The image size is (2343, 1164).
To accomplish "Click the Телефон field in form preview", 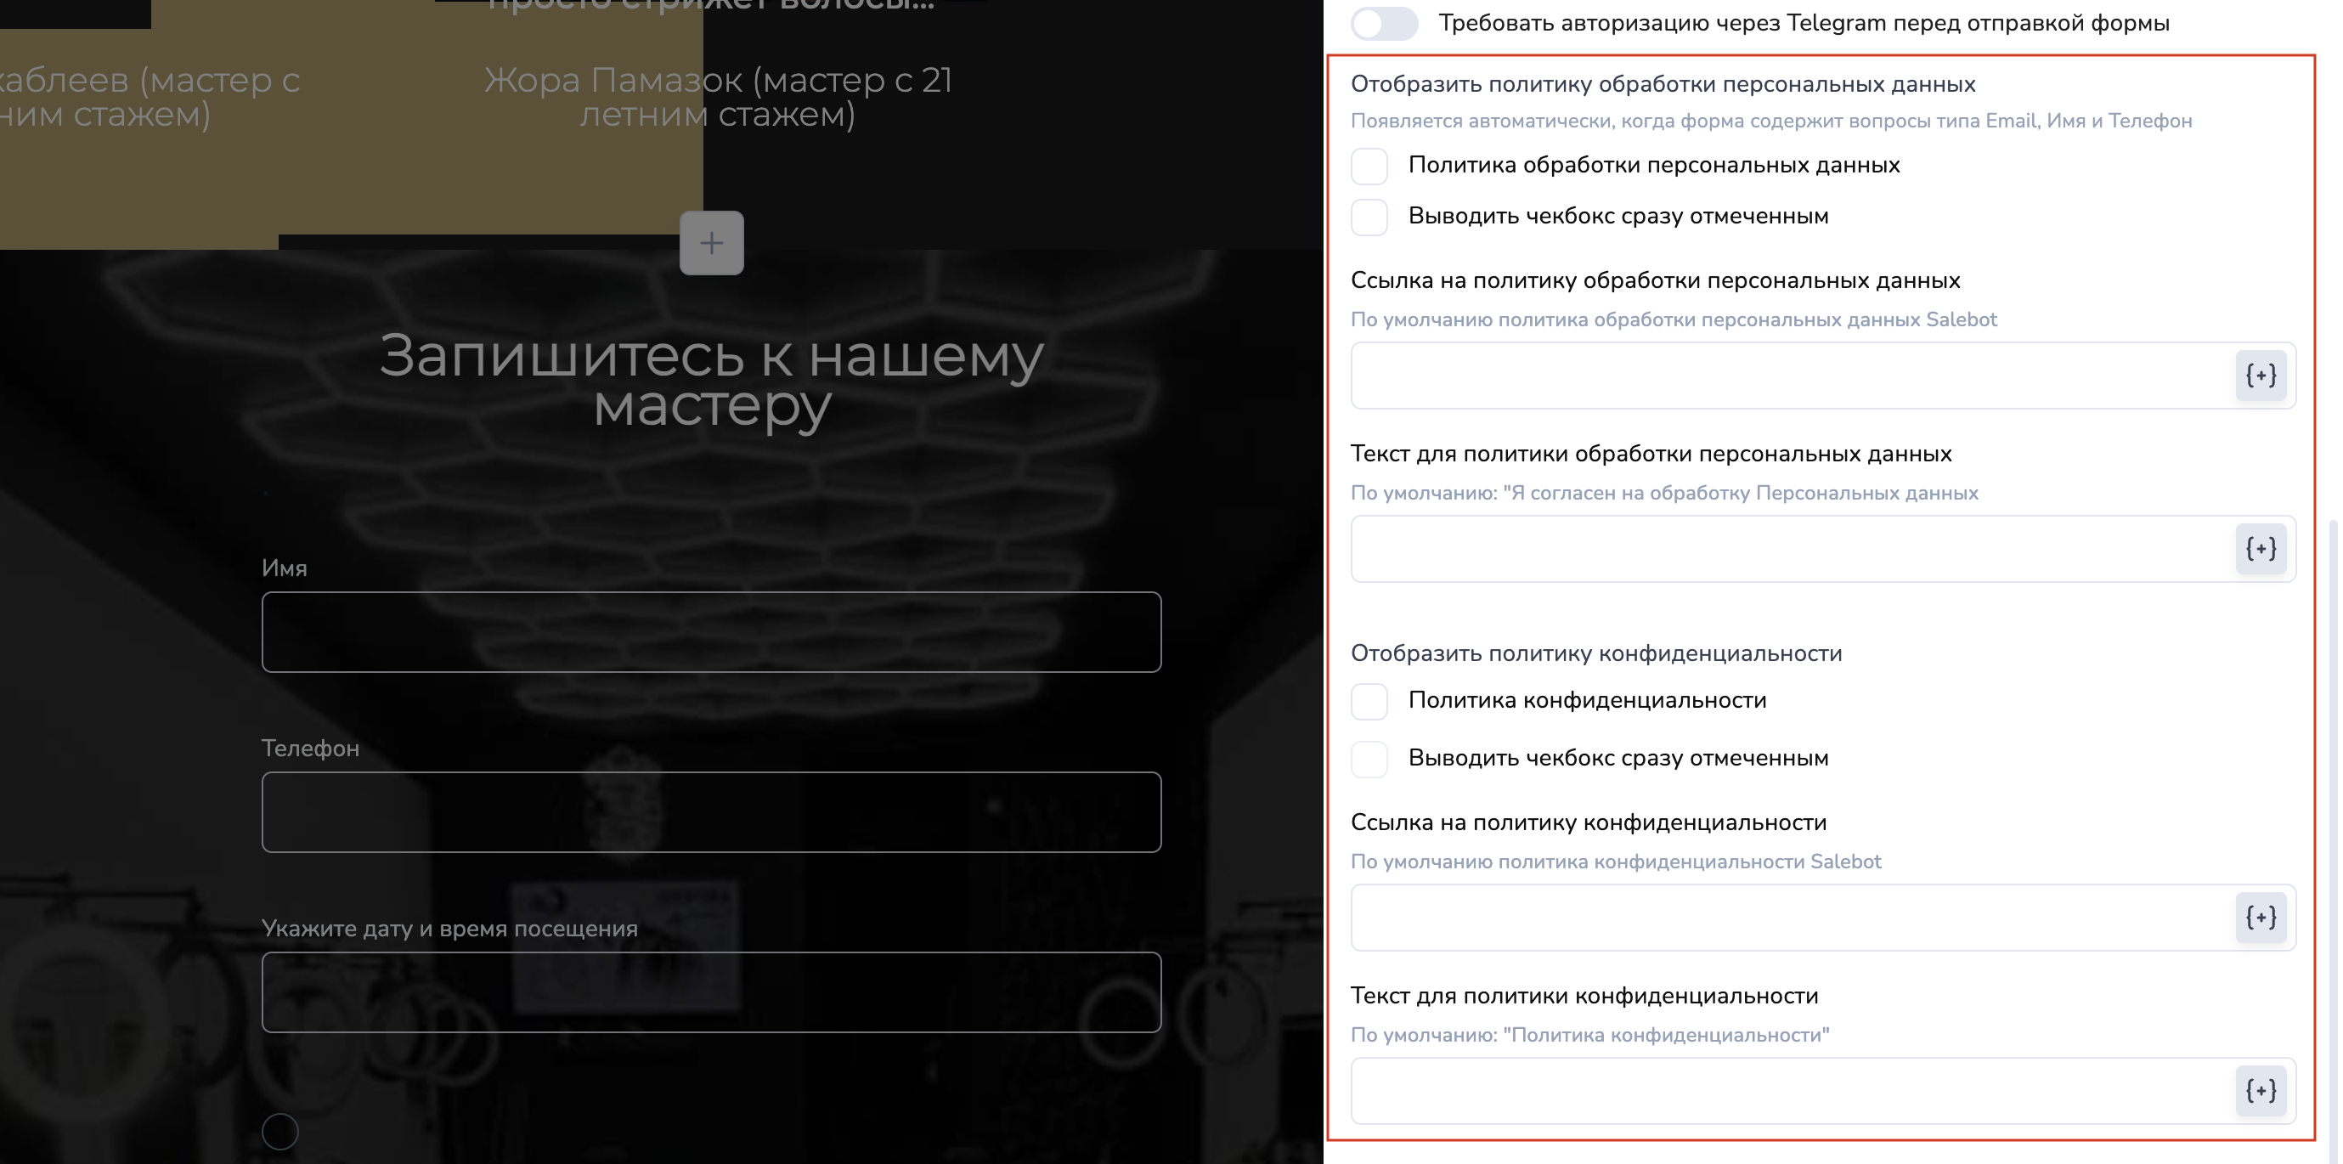I will point(711,812).
